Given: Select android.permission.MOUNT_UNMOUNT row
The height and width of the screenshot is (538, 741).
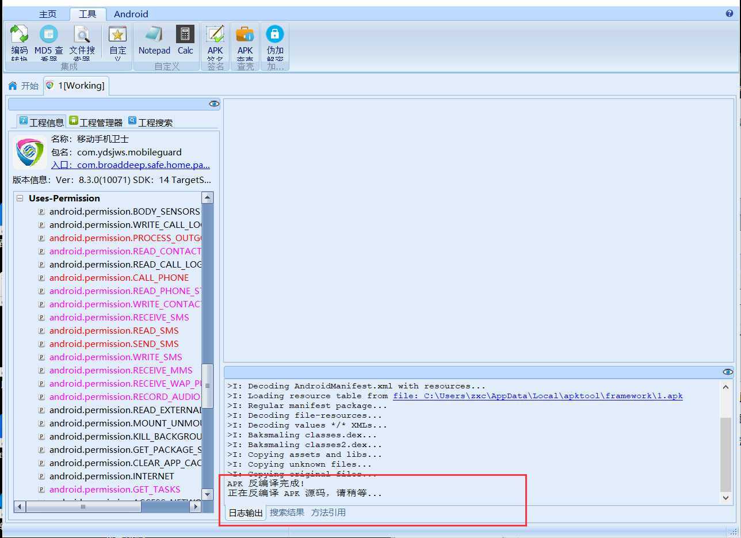Looking at the screenshot, I should click(x=125, y=423).
